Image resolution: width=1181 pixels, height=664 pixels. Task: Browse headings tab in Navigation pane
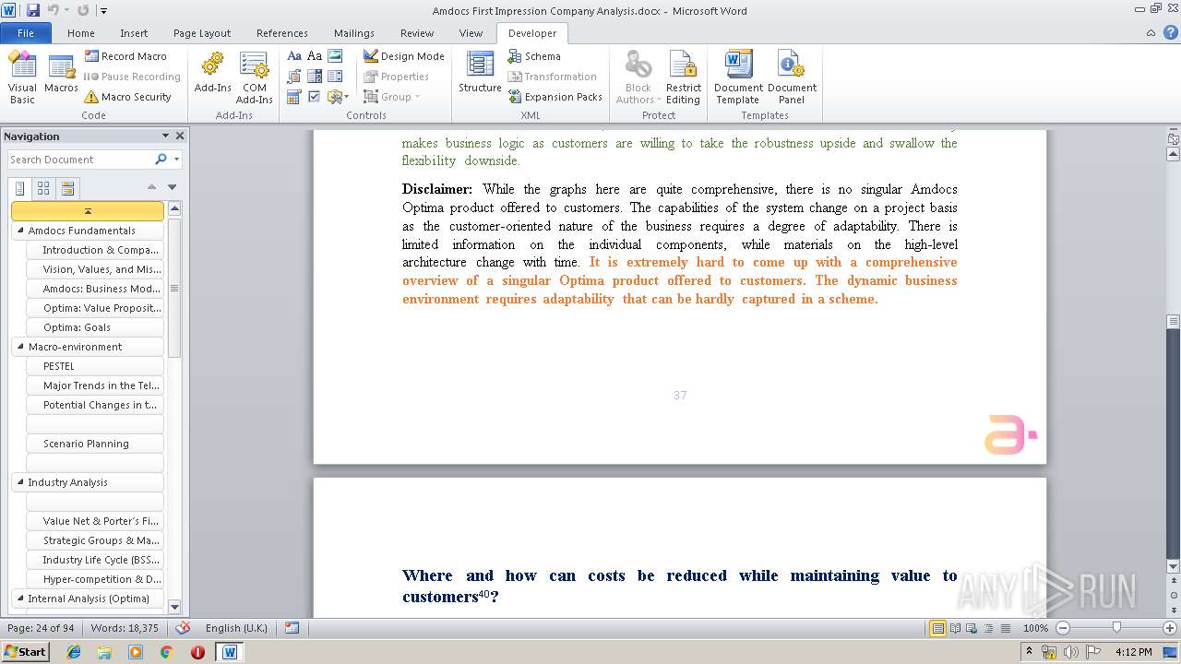click(x=20, y=188)
